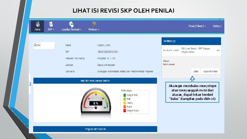Click the notification timestamp Nov 18 2016
The height and width of the screenshot is (139, 247).
point(171,50)
